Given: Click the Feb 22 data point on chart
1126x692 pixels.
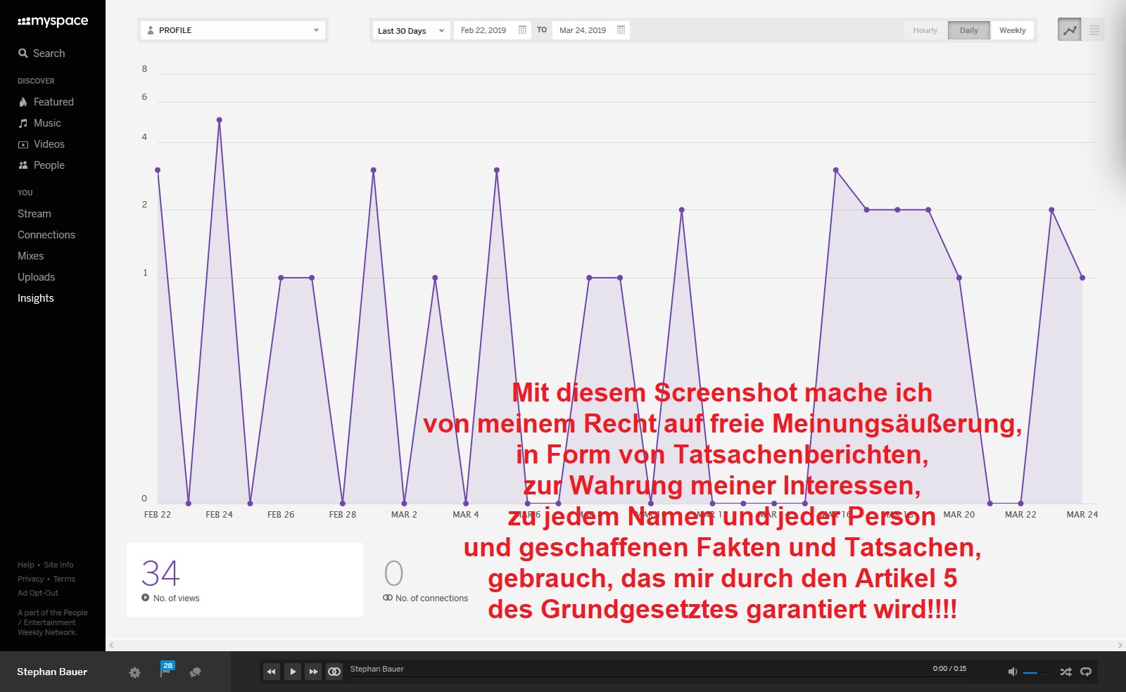Looking at the screenshot, I should (x=158, y=170).
